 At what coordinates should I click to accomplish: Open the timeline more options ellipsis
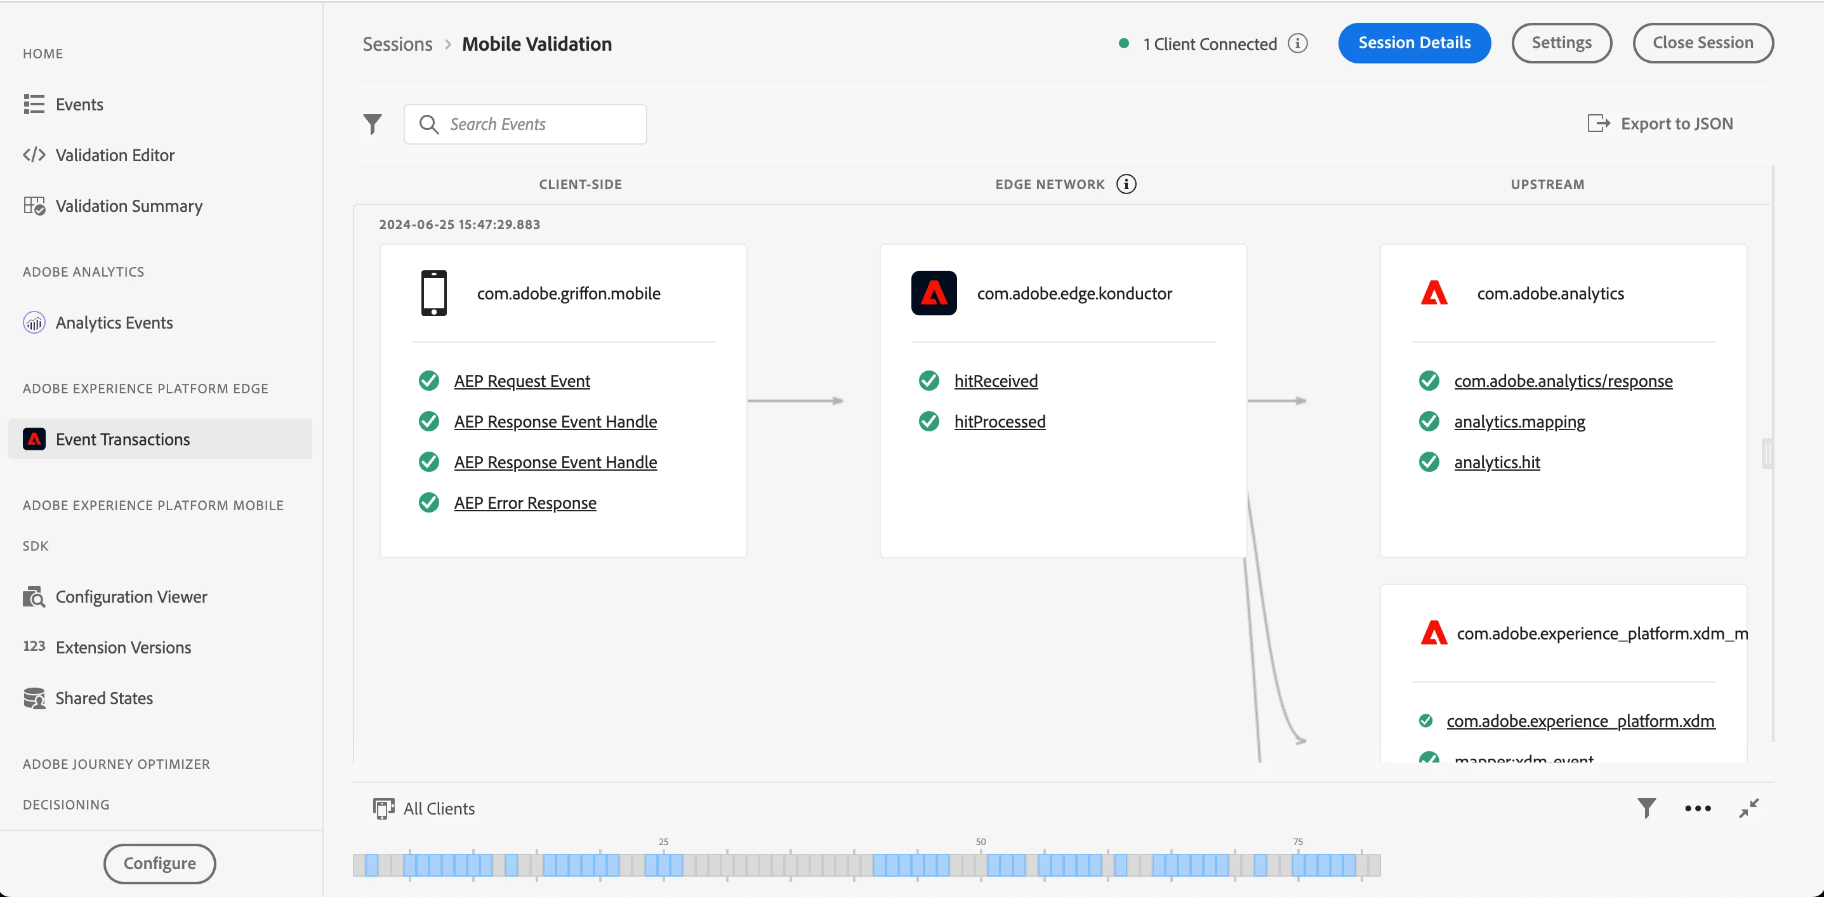click(1697, 808)
